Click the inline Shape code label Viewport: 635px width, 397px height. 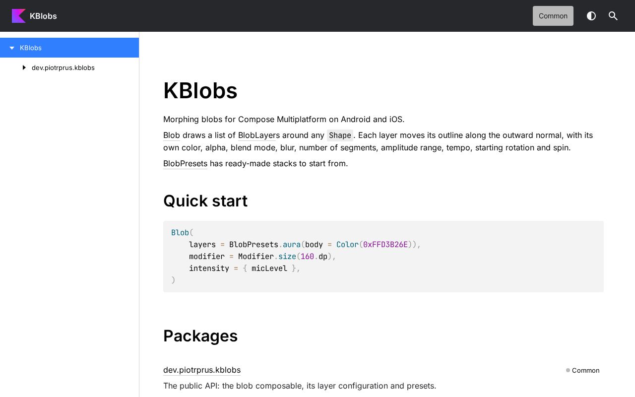point(340,135)
